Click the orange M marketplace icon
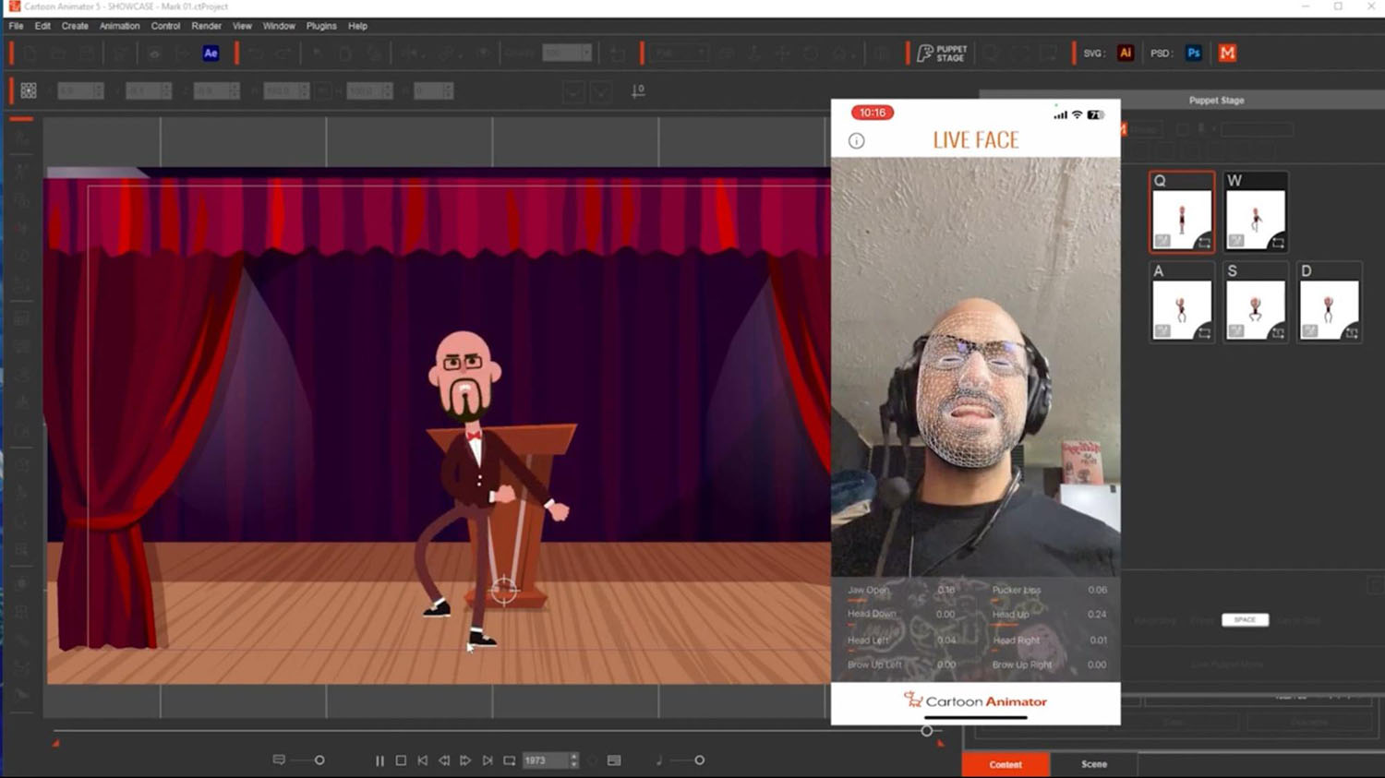 click(1227, 54)
